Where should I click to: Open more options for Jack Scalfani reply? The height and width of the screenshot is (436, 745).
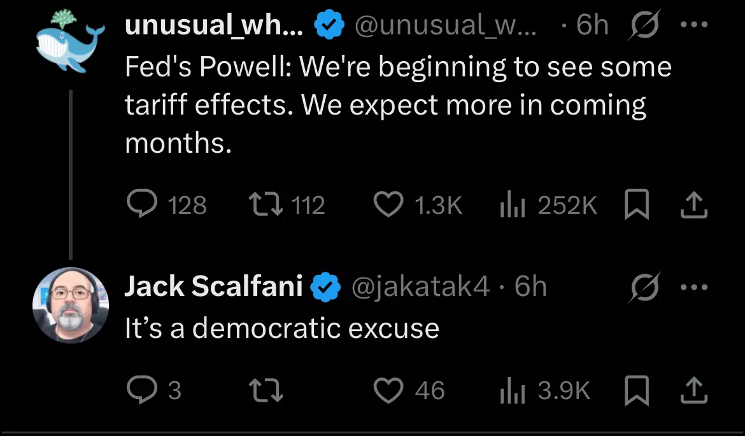[694, 287]
